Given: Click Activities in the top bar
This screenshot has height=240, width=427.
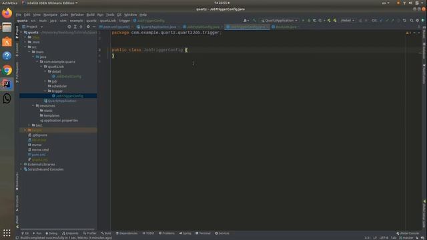Looking at the screenshot, I should coord(9,3).
